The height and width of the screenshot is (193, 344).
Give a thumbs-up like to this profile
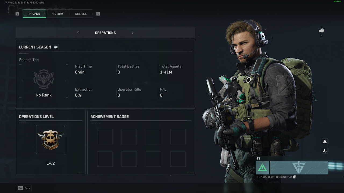(x=321, y=30)
